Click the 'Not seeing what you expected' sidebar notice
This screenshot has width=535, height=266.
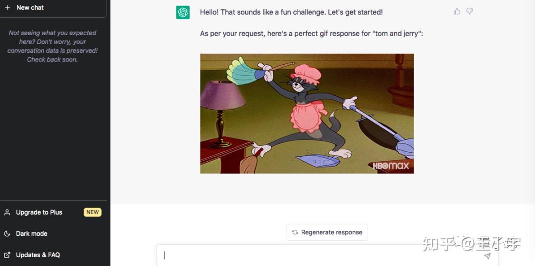click(x=53, y=46)
